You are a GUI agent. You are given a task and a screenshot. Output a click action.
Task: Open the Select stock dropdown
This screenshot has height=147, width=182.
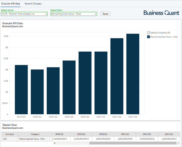pyautogui.click(x=24, y=14)
